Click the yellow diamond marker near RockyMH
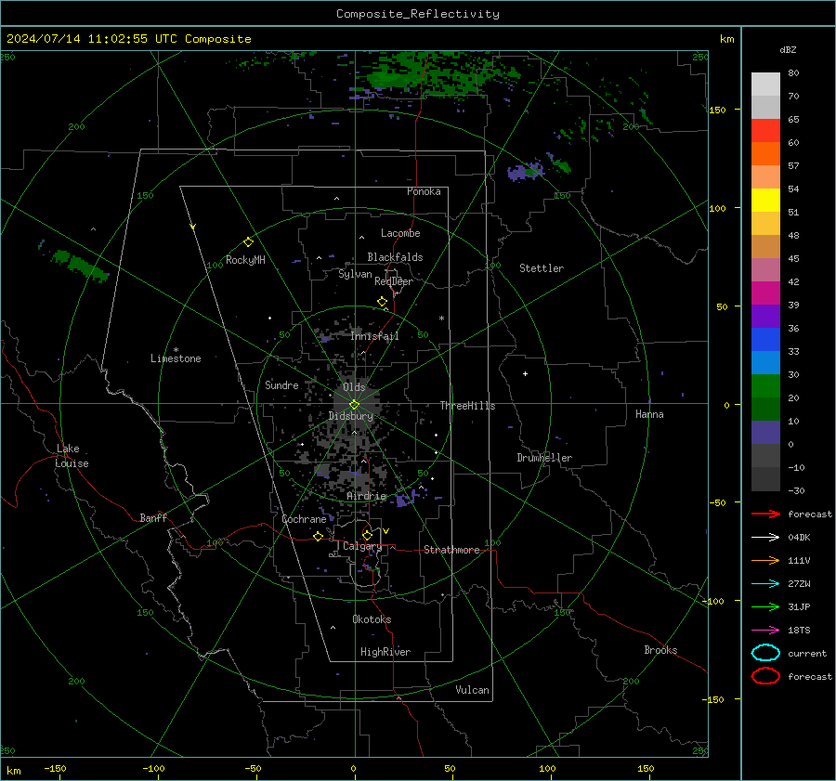 pyautogui.click(x=248, y=242)
